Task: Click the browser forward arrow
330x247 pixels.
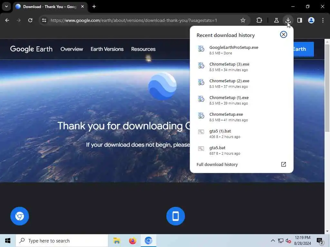Action: [x=18, y=20]
